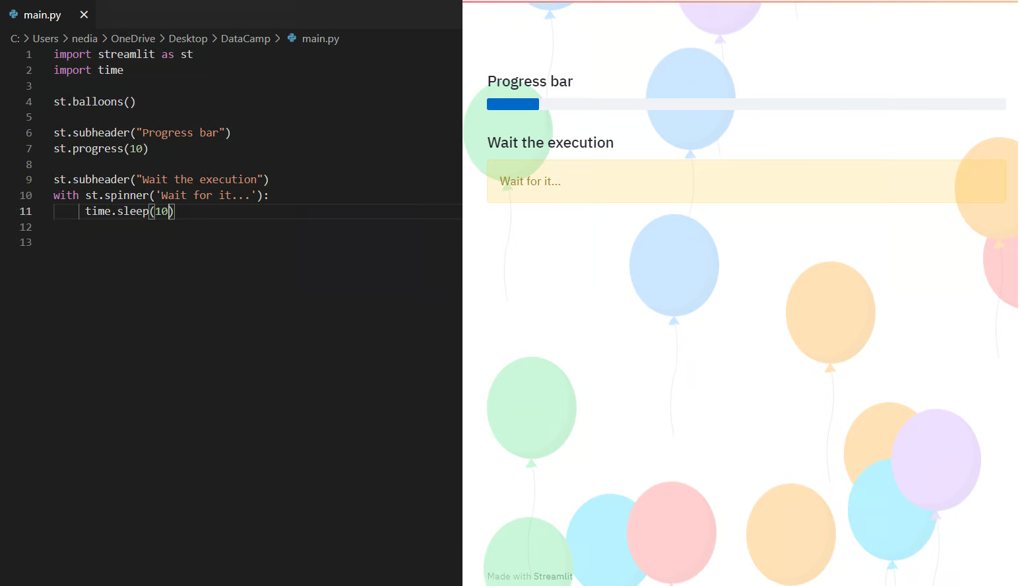The height and width of the screenshot is (586, 1020).
Task: Click the 'Wait the execution' subheader
Action: (x=550, y=142)
